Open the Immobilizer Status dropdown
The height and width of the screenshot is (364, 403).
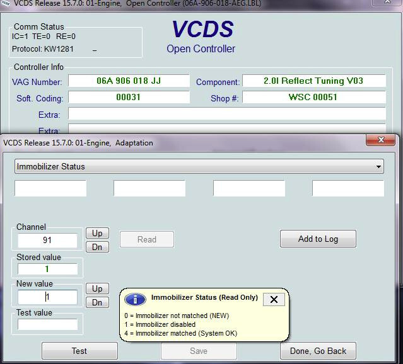tap(199, 167)
